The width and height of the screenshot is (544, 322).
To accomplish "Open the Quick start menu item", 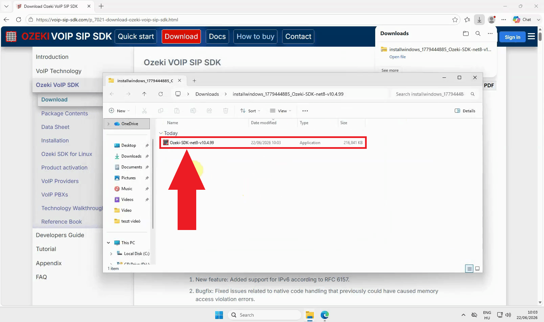I will 136,37.
